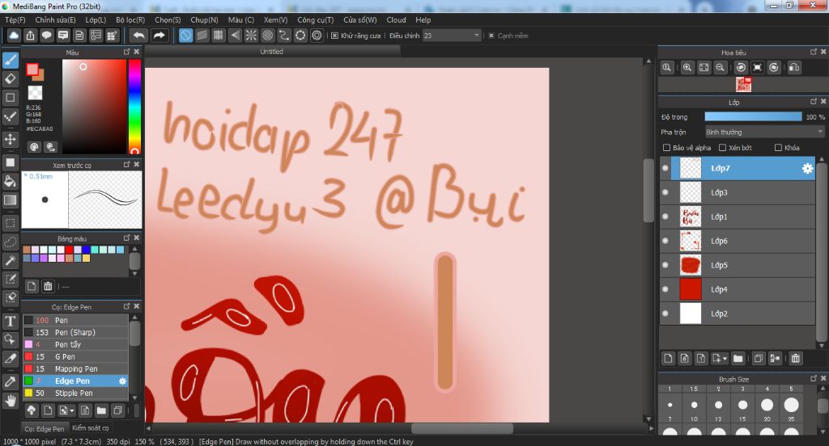The height and width of the screenshot is (446, 829).
Task: Click the 'Untitled' document tab
Action: 272,52
